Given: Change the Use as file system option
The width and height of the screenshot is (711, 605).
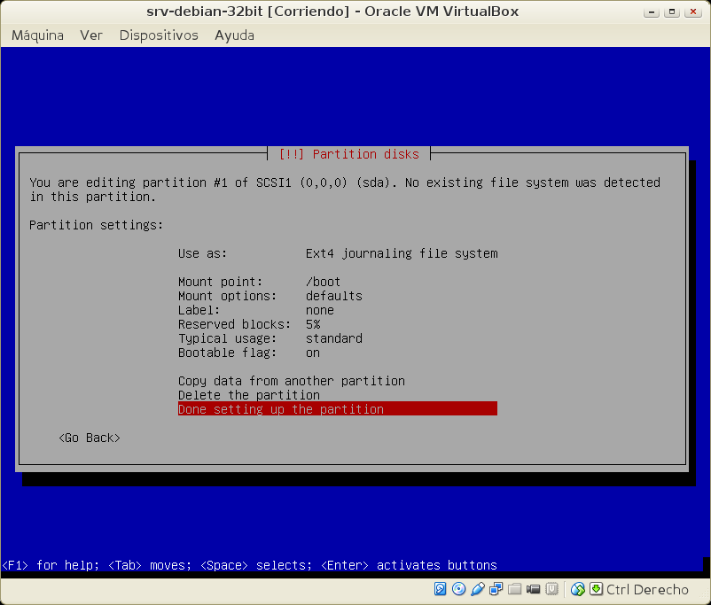Looking at the screenshot, I should pyautogui.click(x=337, y=253).
